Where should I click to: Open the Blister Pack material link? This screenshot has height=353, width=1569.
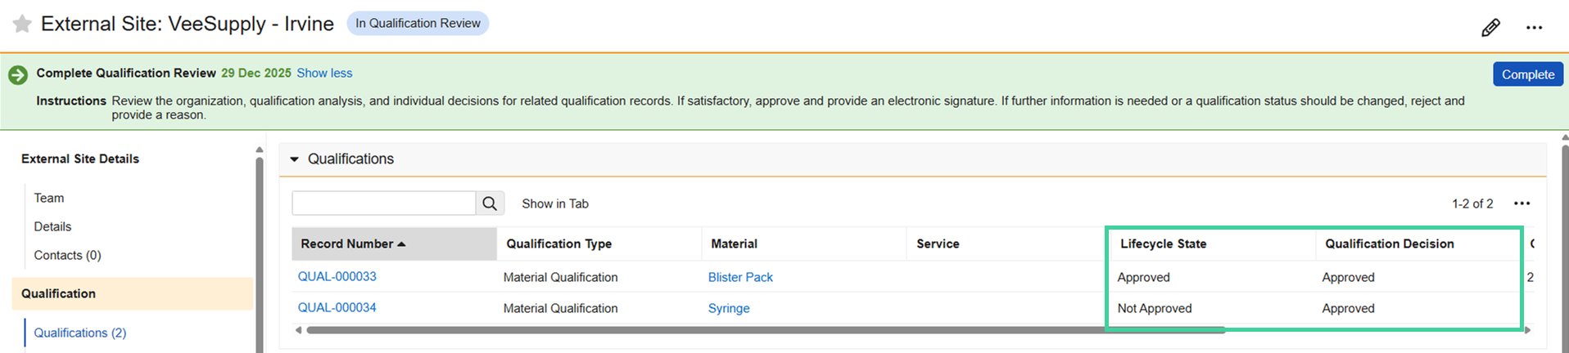tap(740, 278)
